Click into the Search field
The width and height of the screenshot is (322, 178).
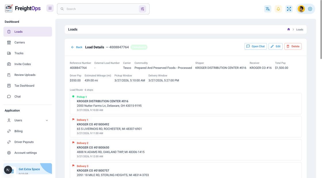pyautogui.click(x=102, y=9)
